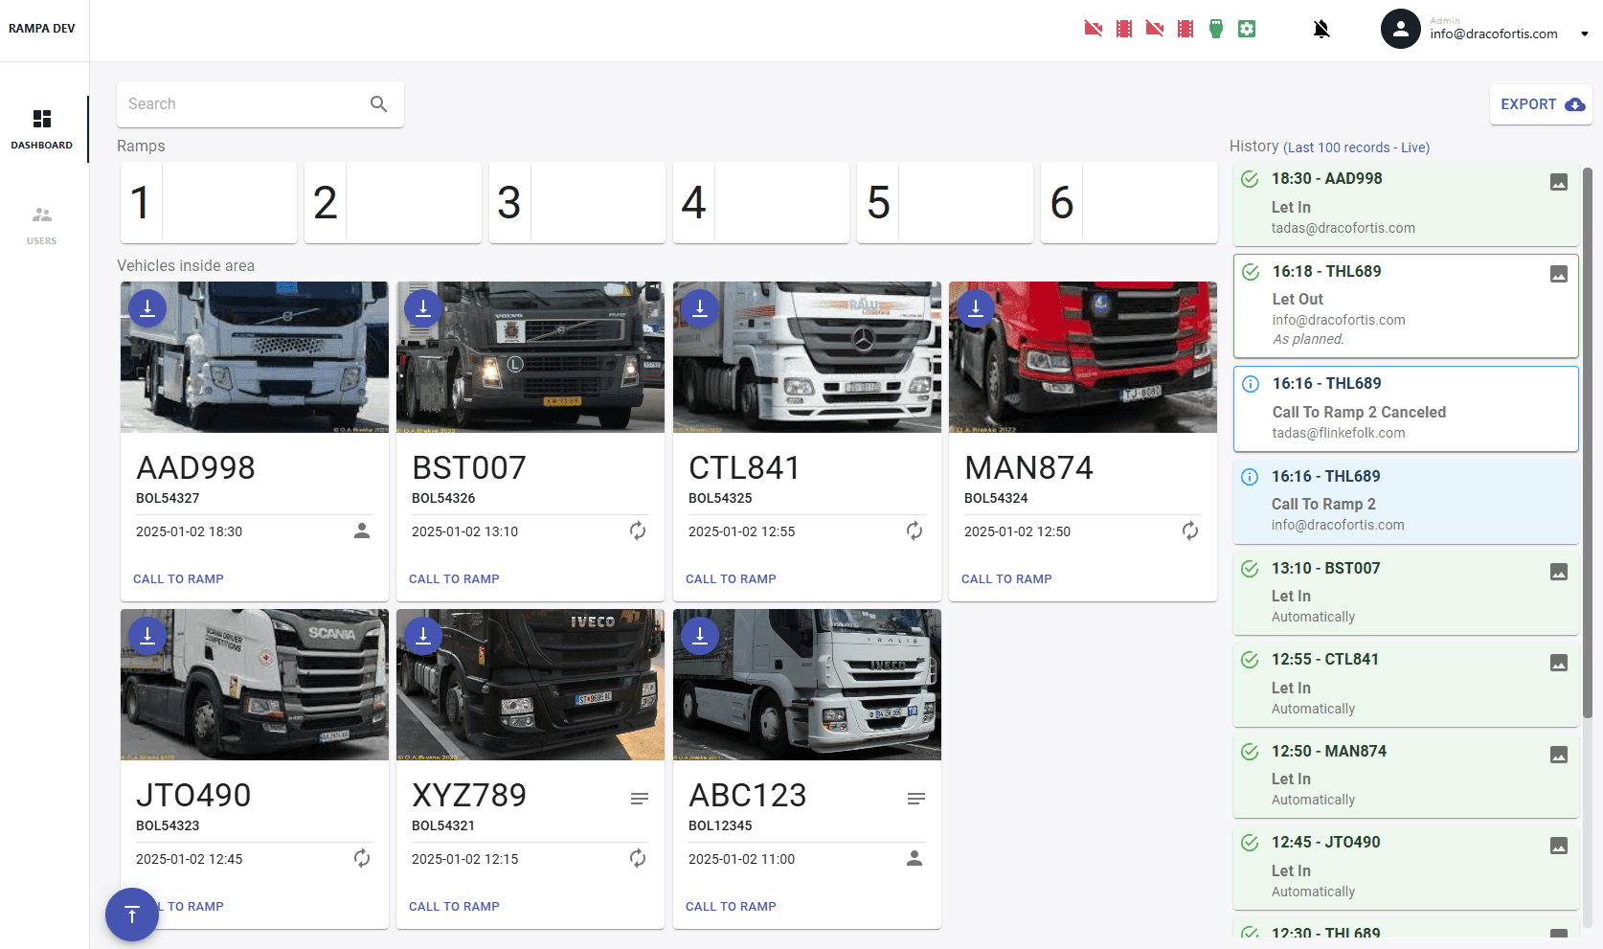Viewport: 1603px width, 949px height.
Task: Click the let-in icon on JTO490 photo
Action: 147,636
